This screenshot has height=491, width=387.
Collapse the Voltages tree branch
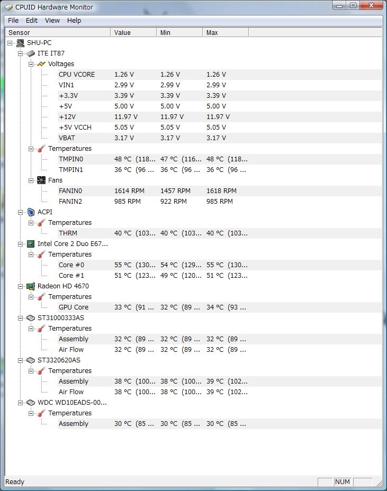[x=31, y=64]
